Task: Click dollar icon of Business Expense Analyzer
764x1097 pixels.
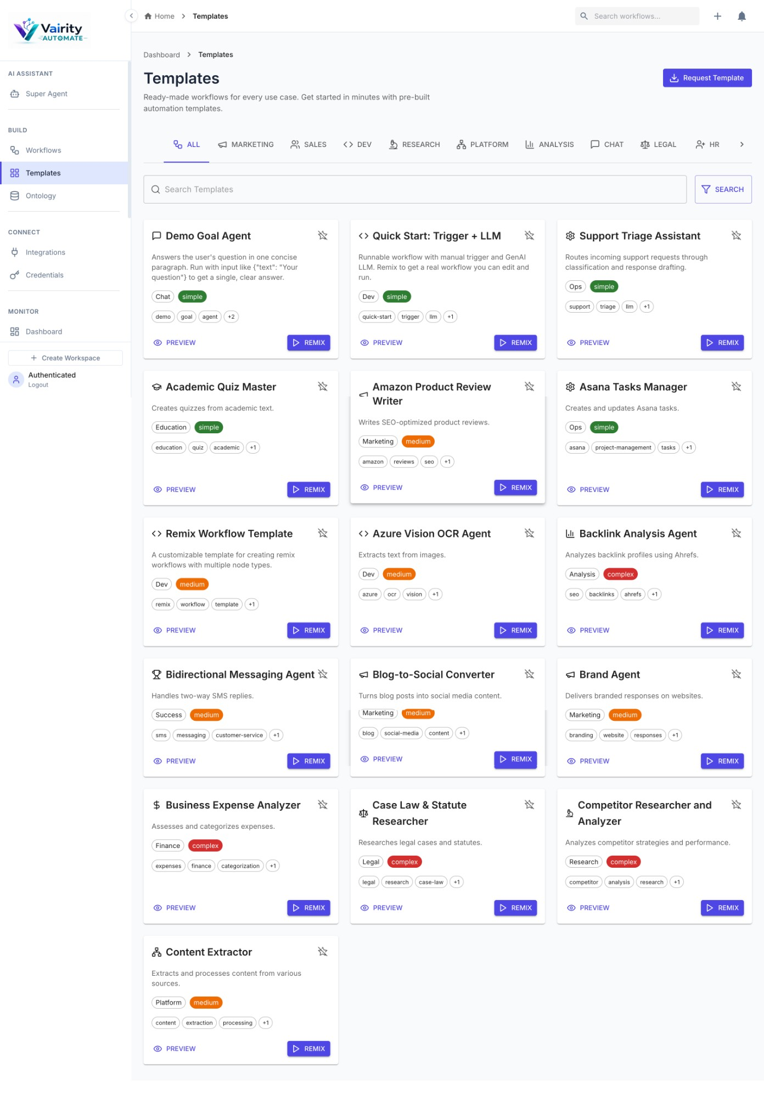Action: click(x=156, y=805)
